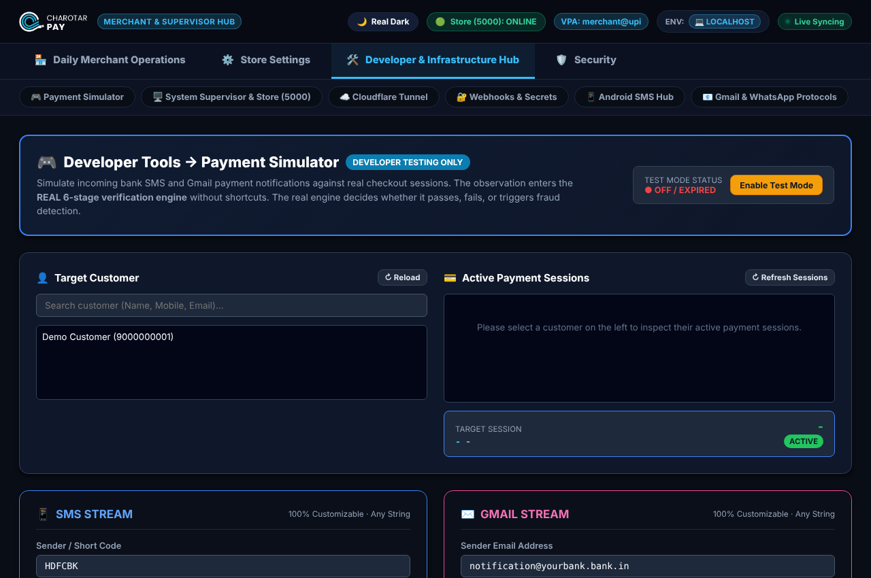Screen dimensions: 871x578
Task: Click the envelope icon beside GMAIL STREAM
Action: (467, 514)
